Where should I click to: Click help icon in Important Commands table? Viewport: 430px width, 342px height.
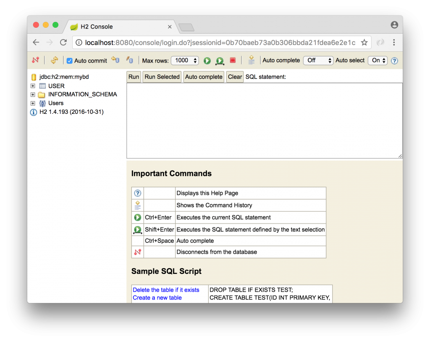coord(137,193)
